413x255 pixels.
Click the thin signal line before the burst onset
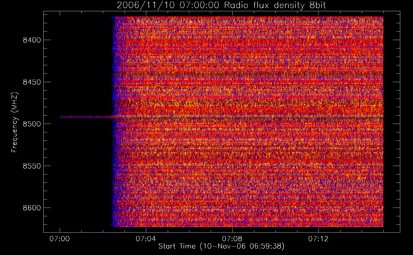click(x=86, y=117)
